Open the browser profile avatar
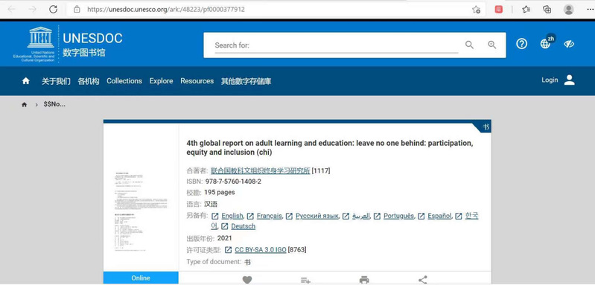595x285 pixels. (568, 10)
